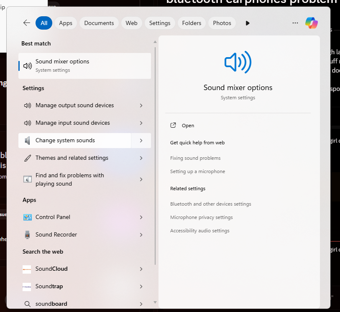Expand Soundtrap result chevron
The width and height of the screenshot is (340, 312).
click(141, 287)
